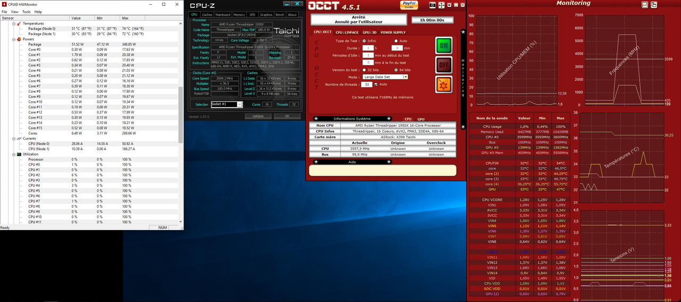Viewport: 681px width, 302px height.
Task: Click CPU Usage row in Monitoring table
Action: (x=519, y=126)
